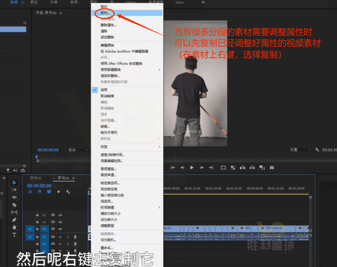Switch to the 序列 01 timeline tab
Image resolution: width=337 pixels, height=267 pixels.
[x=35, y=178]
